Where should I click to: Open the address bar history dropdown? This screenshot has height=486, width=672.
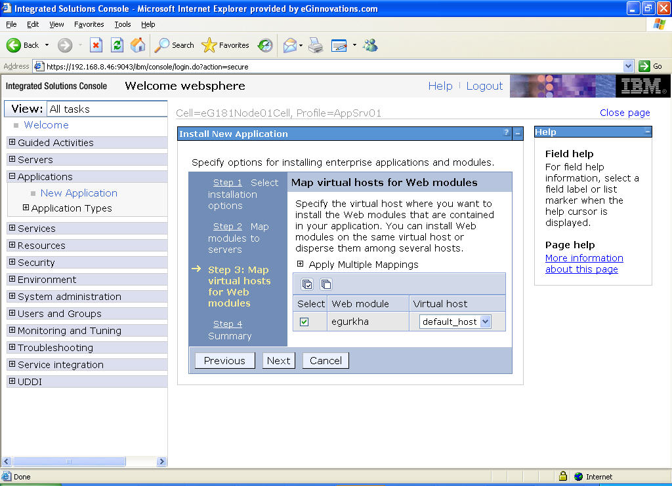[628, 66]
